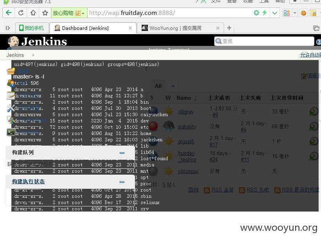
Task: Set icon size to S
Action: 164,185
